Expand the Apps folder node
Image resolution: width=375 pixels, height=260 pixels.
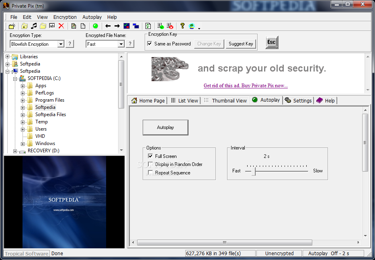[x=23, y=86]
